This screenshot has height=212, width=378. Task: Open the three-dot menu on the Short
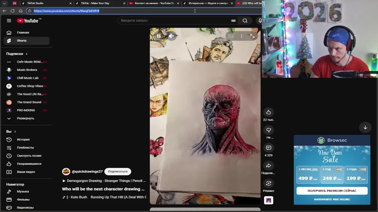click(242, 36)
